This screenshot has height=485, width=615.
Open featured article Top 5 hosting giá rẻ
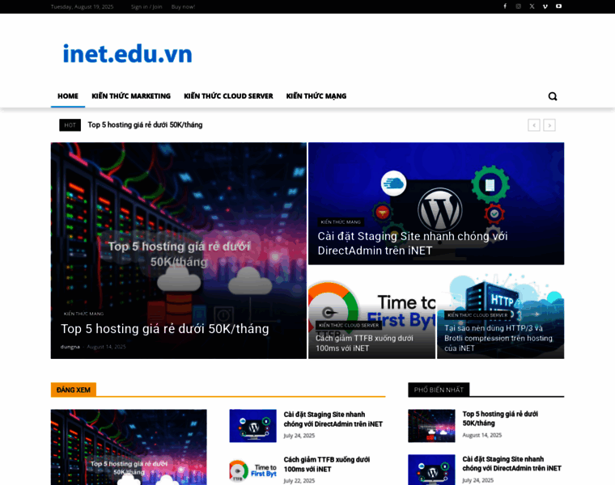point(165,329)
